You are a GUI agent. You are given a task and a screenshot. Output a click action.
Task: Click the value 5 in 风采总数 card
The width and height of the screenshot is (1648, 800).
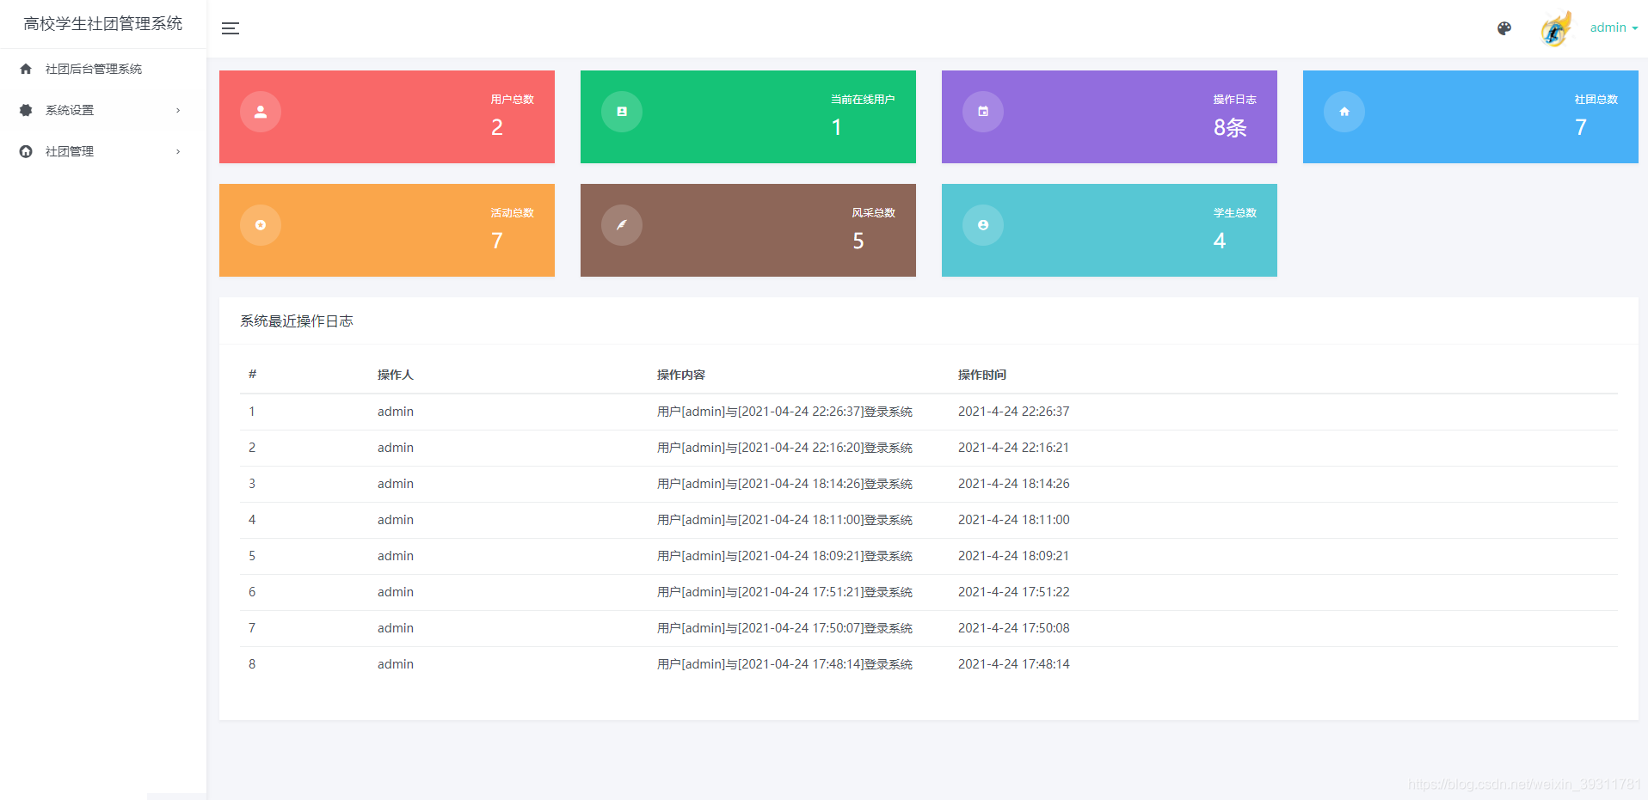point(858,241)
